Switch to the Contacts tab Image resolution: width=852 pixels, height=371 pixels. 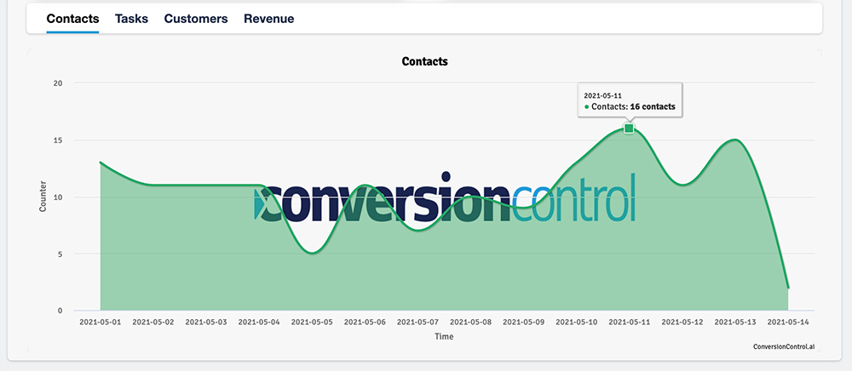coord(72,19)
